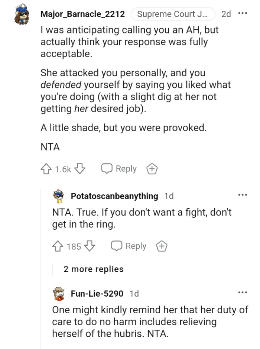This screenshot has height=349, width=260.
Task: Open the overflow menu on Potatoscanbeanything's reply
Action: pyautogui.click(x=242, y=195)
